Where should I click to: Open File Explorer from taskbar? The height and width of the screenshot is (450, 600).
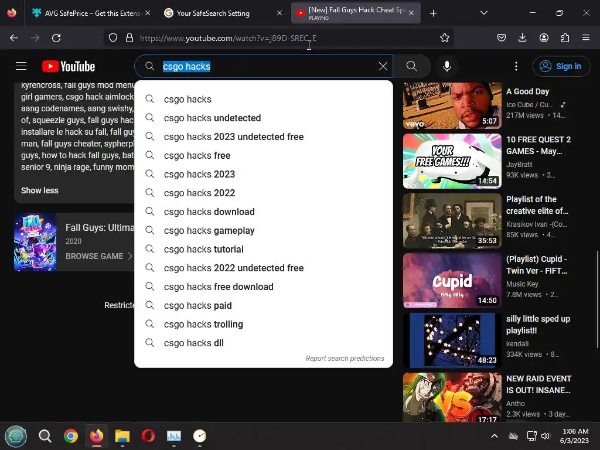[x=122, y=436]
